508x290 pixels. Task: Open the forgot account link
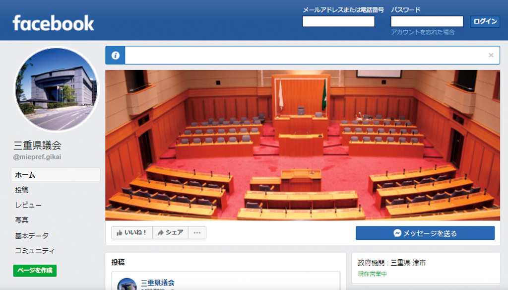tap(423, 32)
